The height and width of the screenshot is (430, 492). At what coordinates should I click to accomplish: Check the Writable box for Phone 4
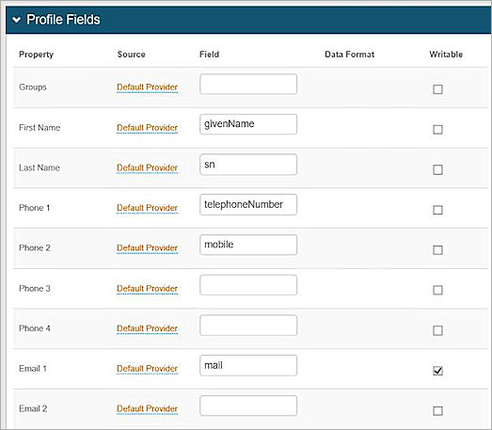tap(437, 330)
